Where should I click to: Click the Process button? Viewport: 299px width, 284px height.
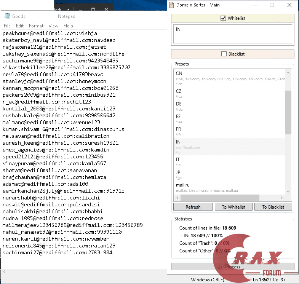(x=233, y=266)
